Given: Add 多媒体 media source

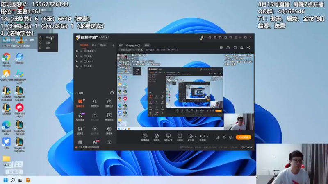Looking at the screenshot, I should coord(180,137).
